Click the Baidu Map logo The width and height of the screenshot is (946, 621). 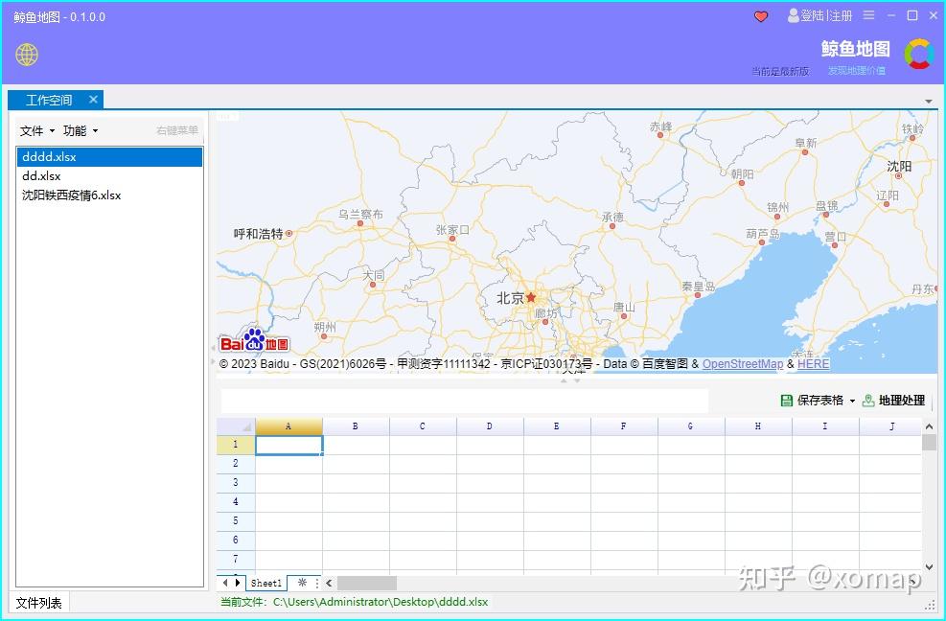pyautogui.click(x=254, y=341)
